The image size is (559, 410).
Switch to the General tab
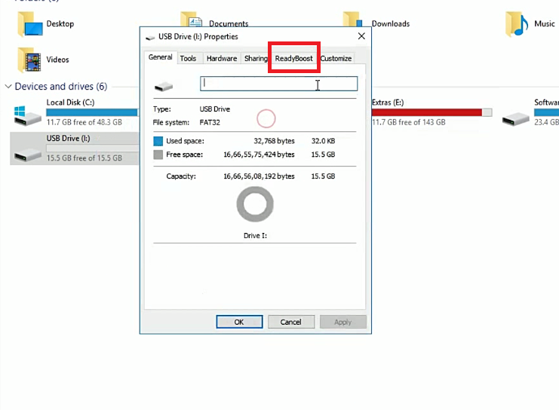(x=161, y=57)
